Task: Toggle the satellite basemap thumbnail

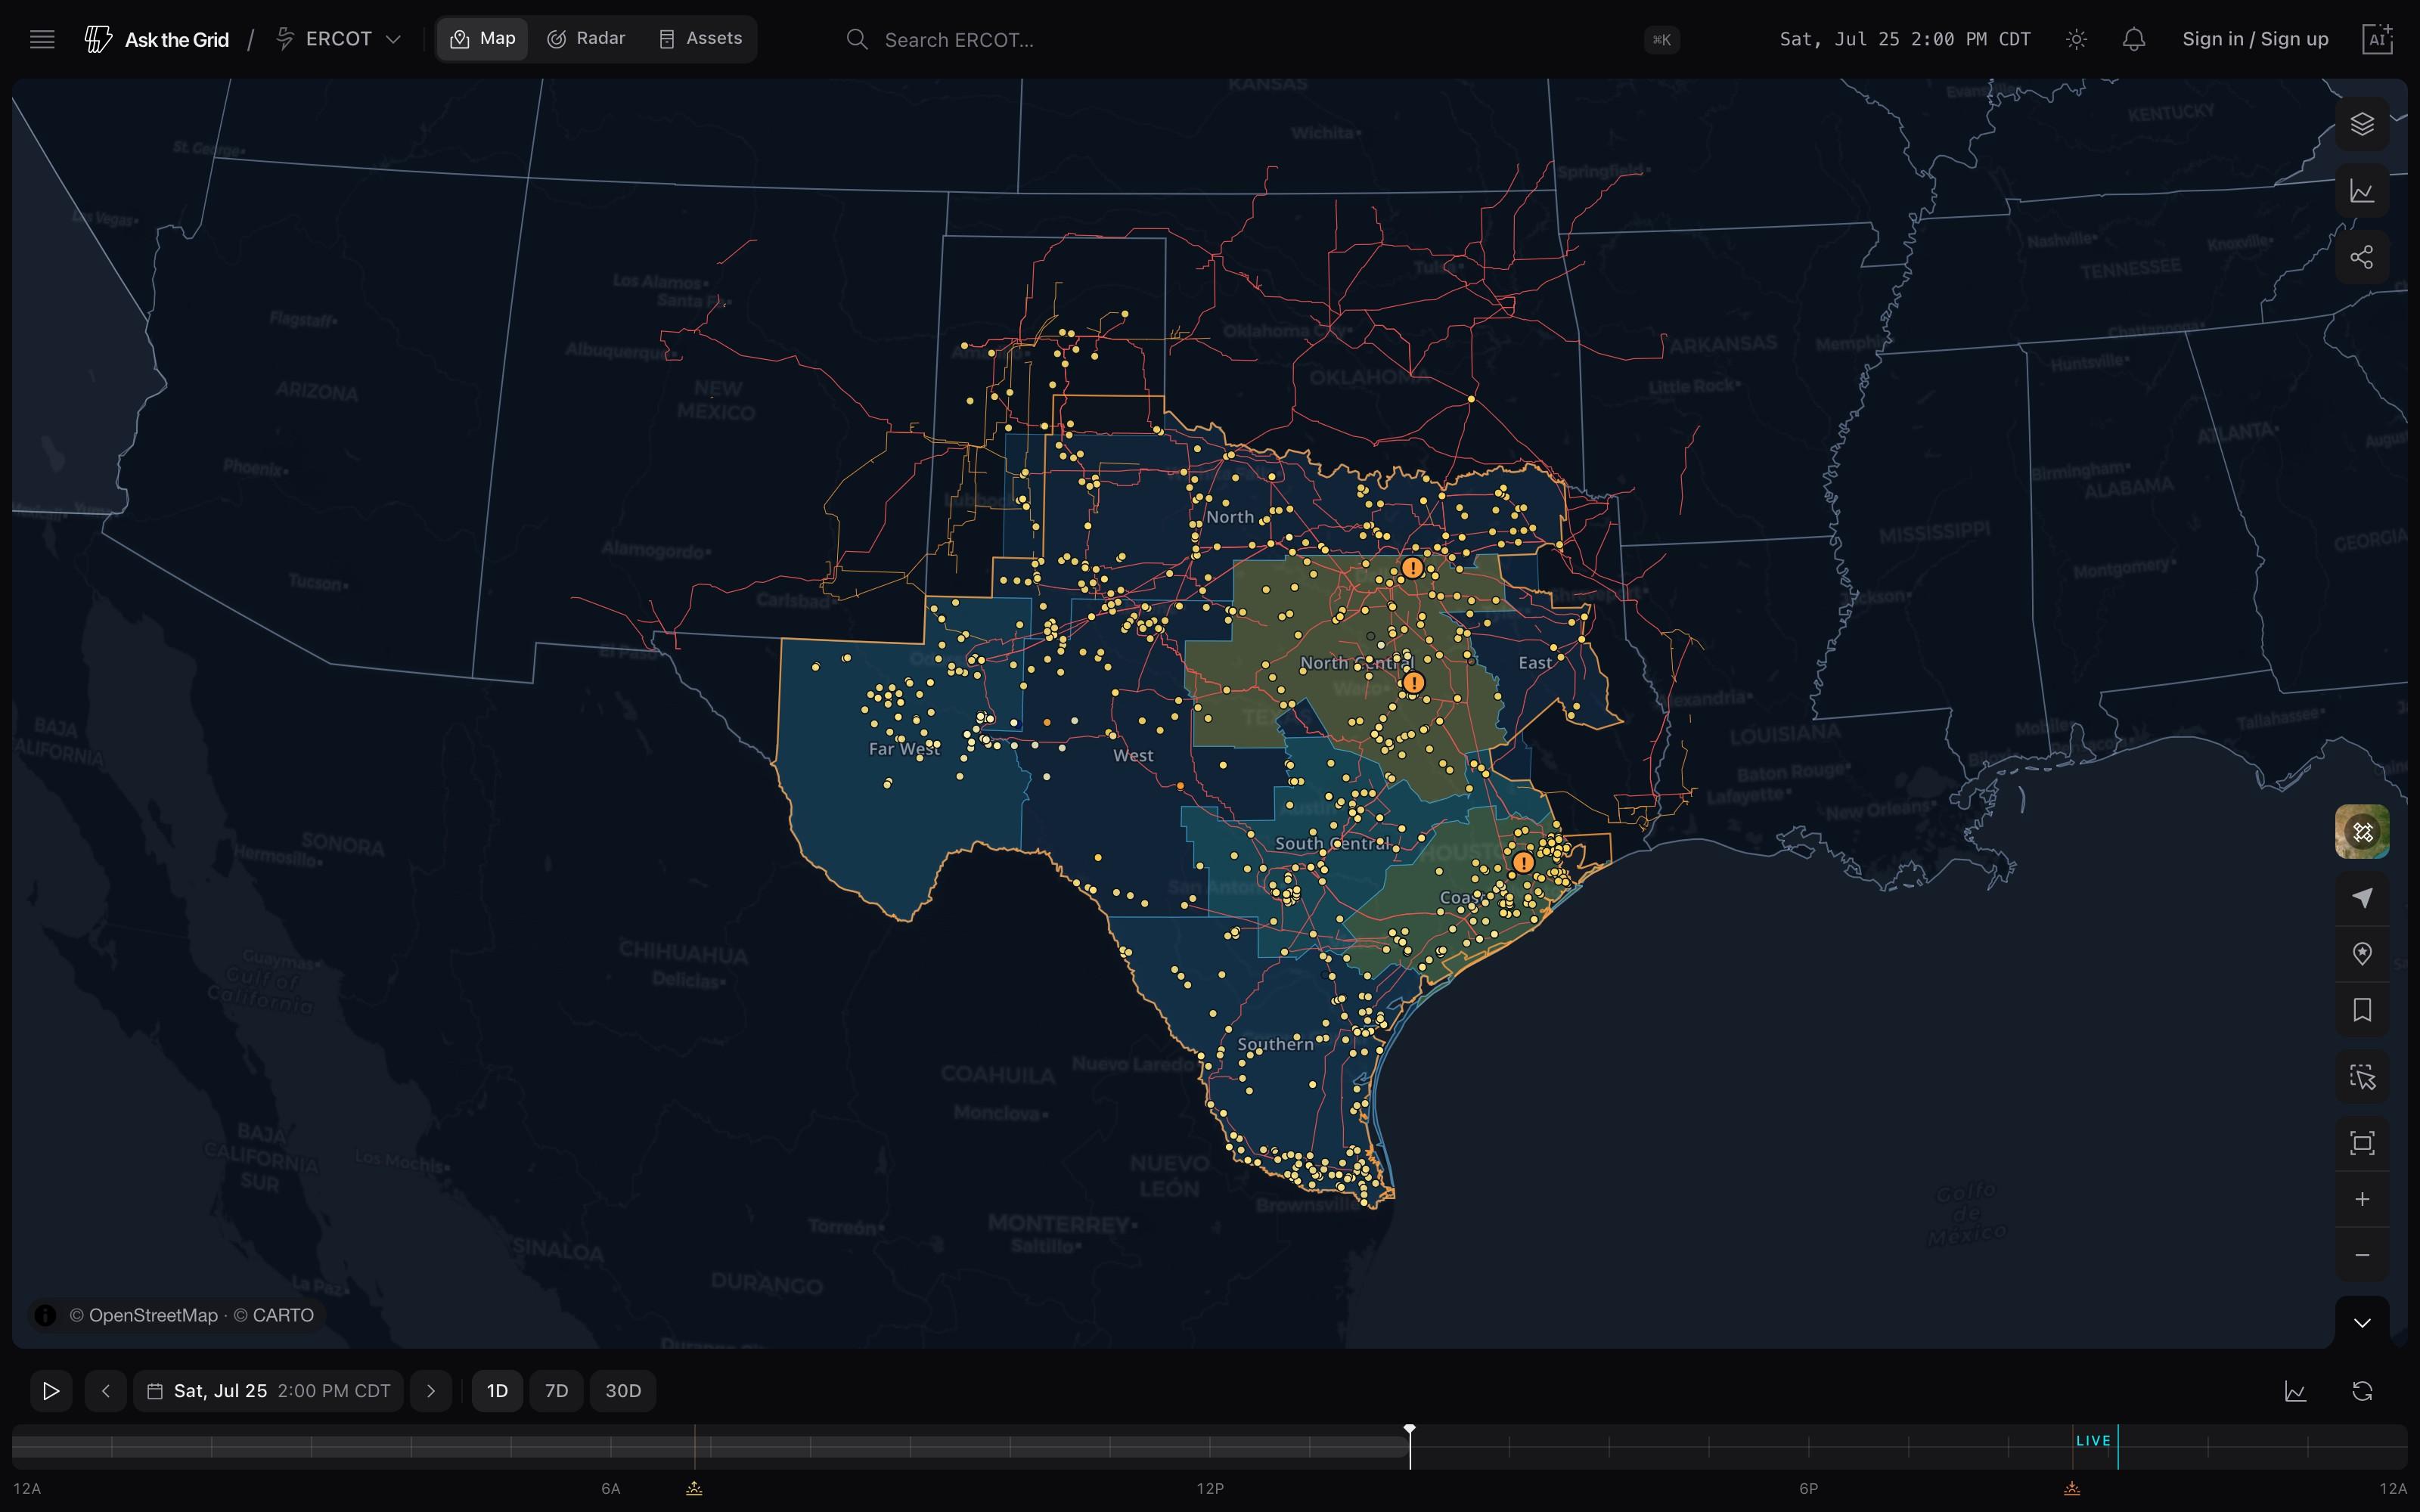Action: point(2362,832)
